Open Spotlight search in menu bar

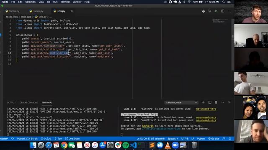coord(223,2)
